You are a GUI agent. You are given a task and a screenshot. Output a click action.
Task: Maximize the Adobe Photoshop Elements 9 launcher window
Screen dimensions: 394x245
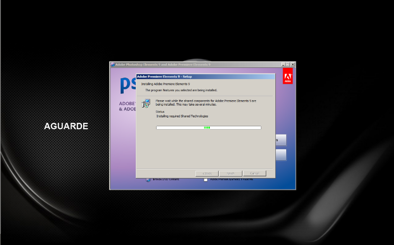288,64
